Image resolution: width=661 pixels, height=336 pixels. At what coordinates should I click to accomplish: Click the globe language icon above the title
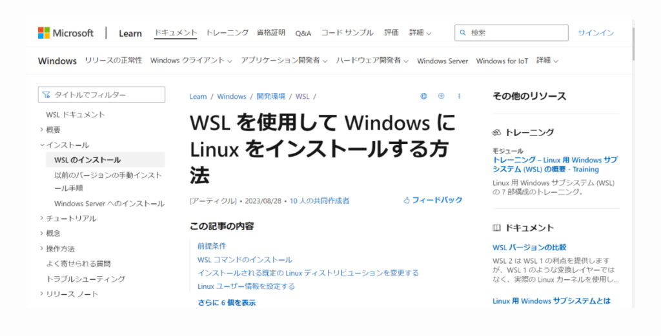click(423, 96)
